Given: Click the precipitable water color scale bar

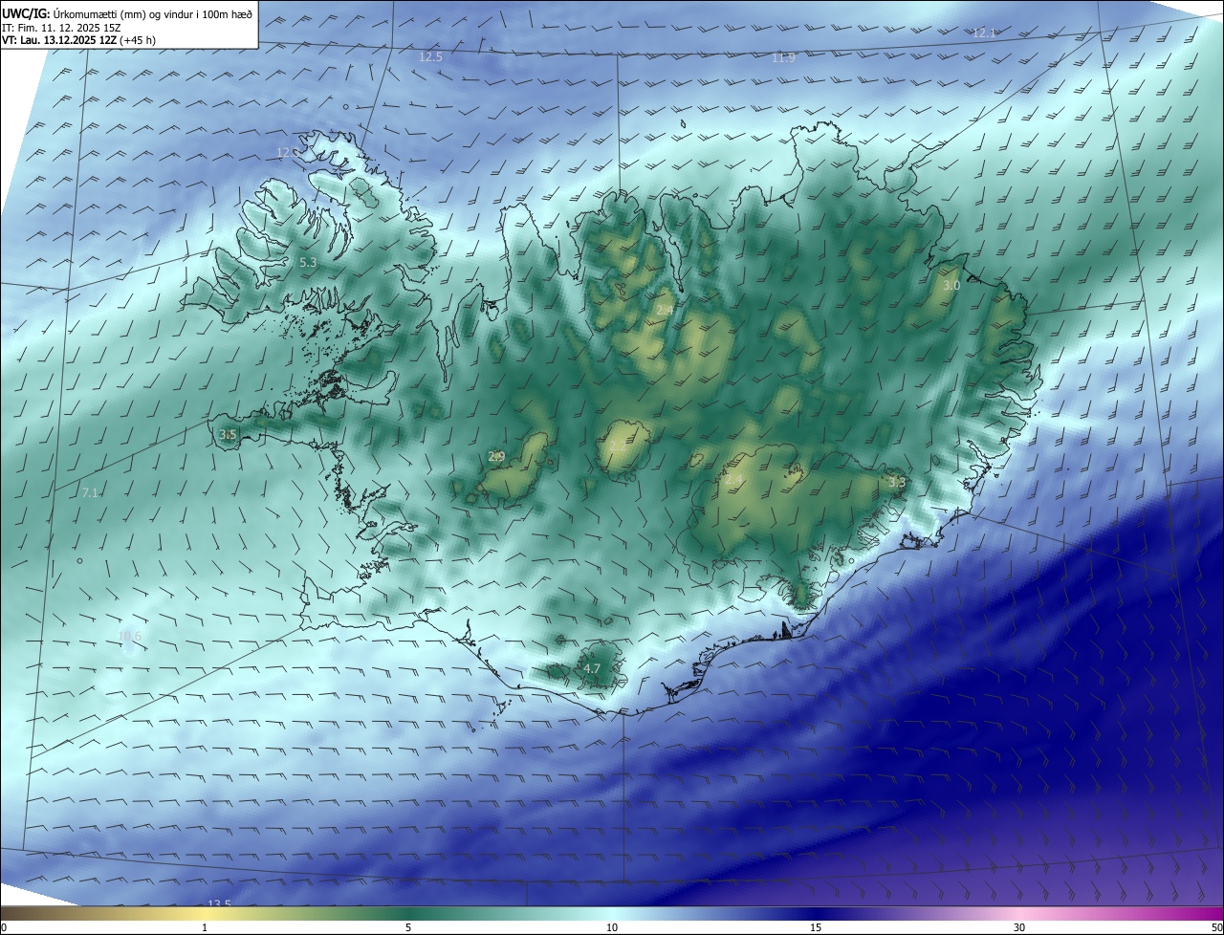Looking at the screenshot, I should pyautogui.click(x=612, y=914).
